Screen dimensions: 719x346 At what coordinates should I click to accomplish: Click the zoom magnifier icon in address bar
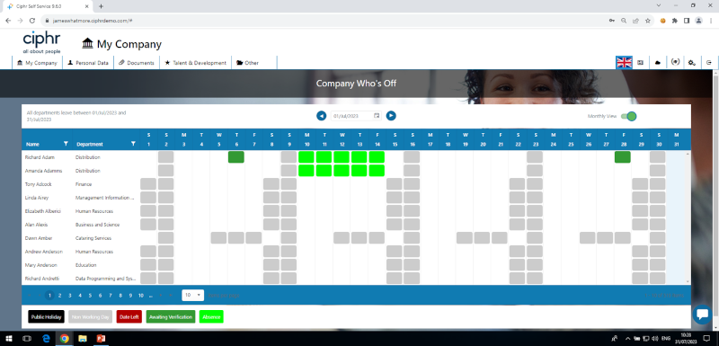tap(624, 21)
